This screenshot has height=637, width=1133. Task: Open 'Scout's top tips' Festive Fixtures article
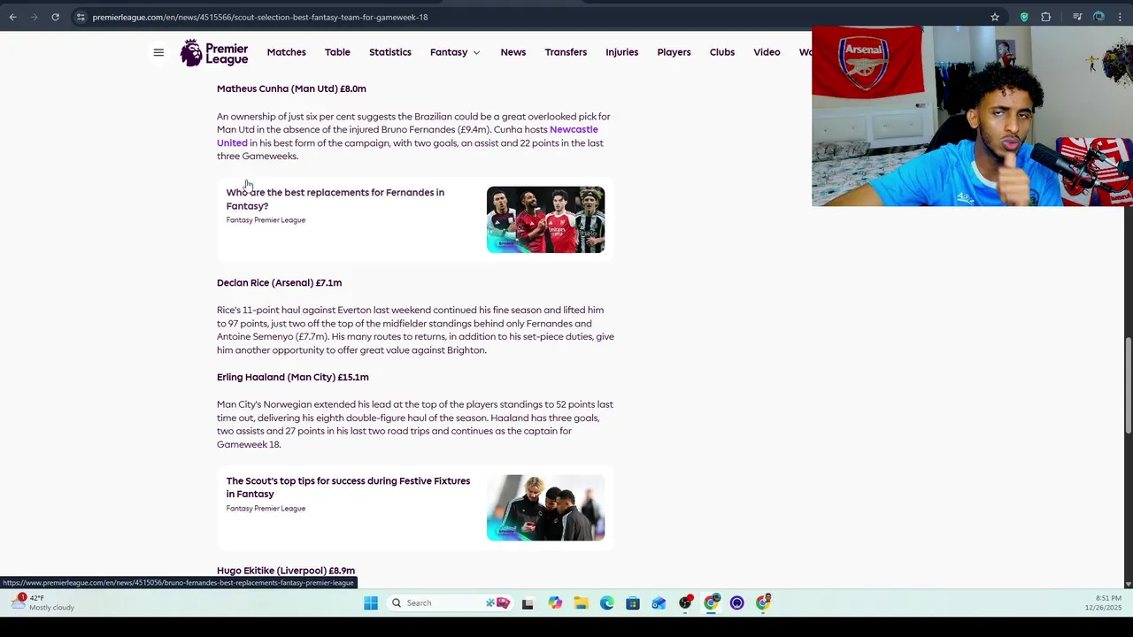pyautogui.click(x=348, y=487)
